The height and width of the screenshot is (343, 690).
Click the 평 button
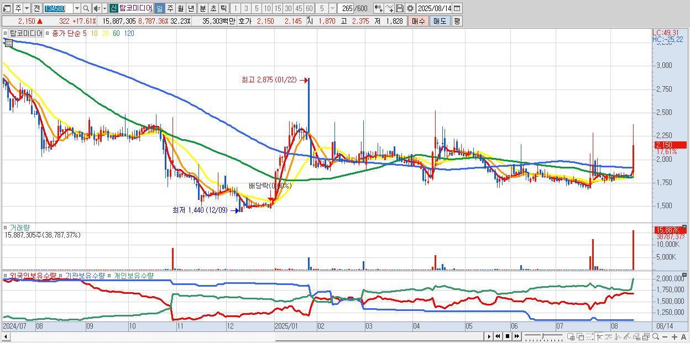(457, 21)
